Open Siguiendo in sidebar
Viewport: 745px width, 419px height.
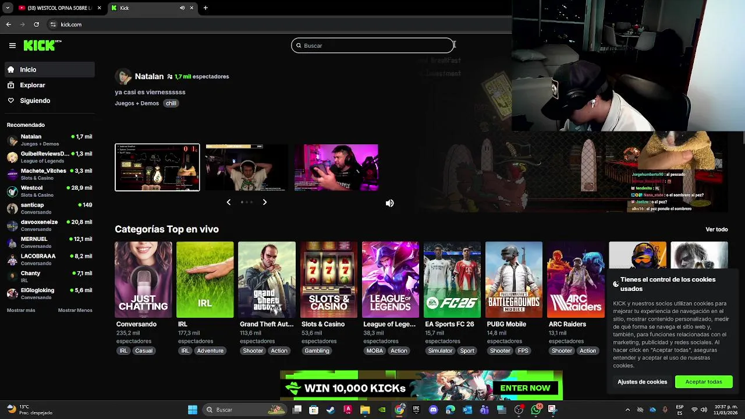(x=49, y=101)
